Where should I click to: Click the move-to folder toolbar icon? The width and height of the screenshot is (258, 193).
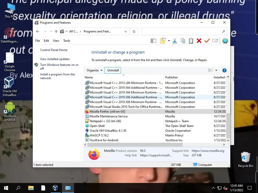[x=163, y=41]
